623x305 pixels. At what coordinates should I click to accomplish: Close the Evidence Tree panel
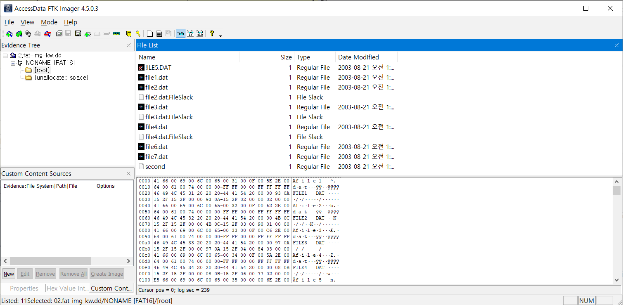click(x=128, y=45)
